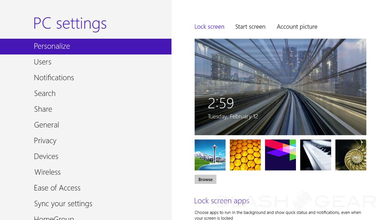This screenshot has width=391, height=220.
Task: Switch to the Start screen tab
Action: coord(250,27)
